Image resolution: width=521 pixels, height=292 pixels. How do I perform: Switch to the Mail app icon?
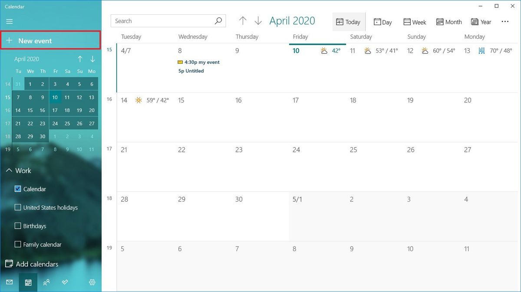10,282
